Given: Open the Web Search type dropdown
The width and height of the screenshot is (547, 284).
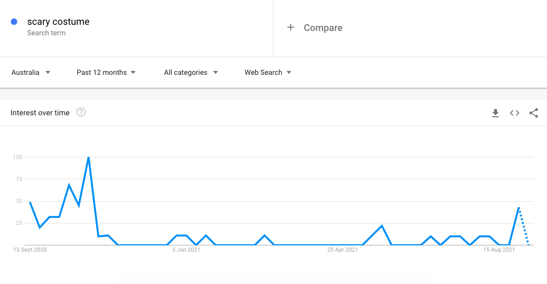Looking at the screenshot, I should tap(268, 72).
